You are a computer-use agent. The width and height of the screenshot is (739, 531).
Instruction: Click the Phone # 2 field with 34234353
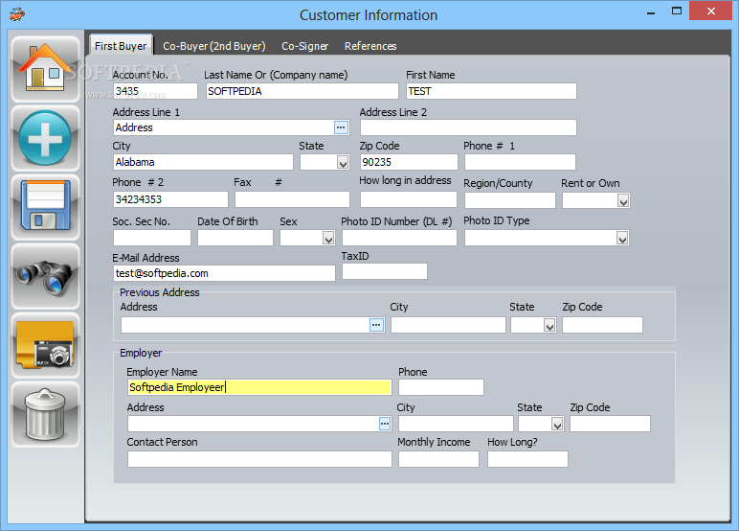pos(170,199)
